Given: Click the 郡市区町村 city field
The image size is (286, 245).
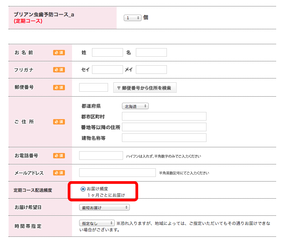Looking at the screenshot, I should tap(164, 116).
